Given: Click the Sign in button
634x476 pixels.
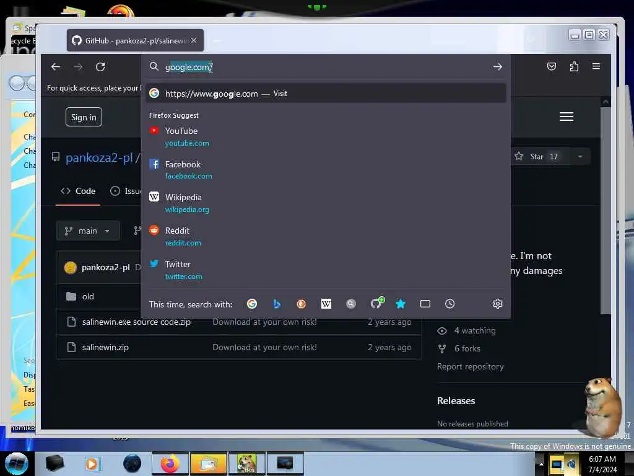Looking at the screenshot, I should [84, 117].
